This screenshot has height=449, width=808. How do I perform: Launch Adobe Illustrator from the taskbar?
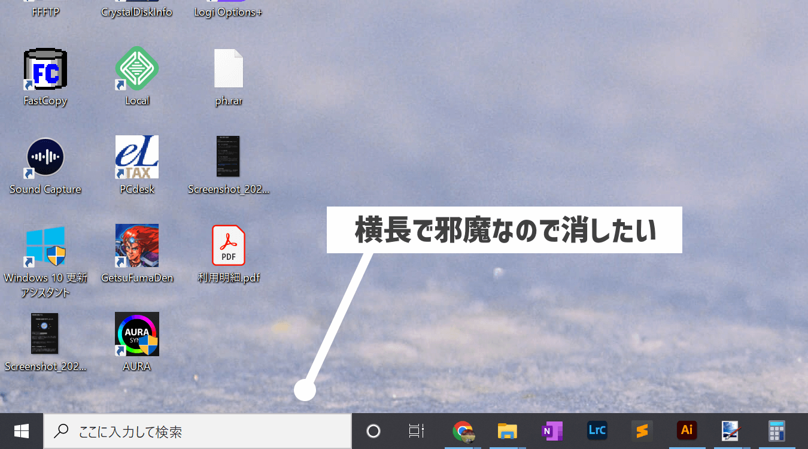point(686,430)
